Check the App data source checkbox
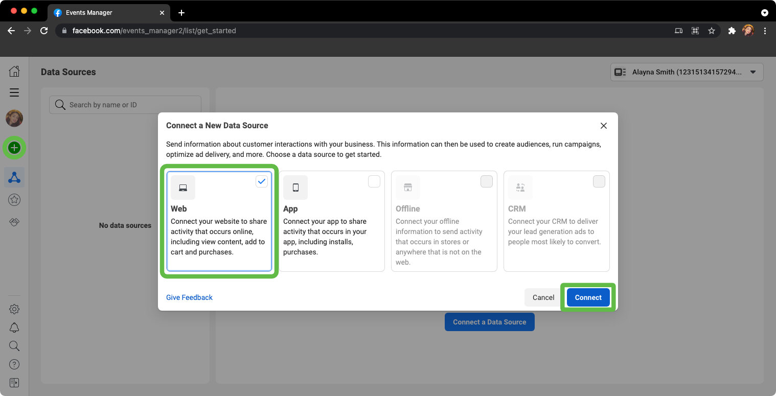Screen dimensions: 776x396 pyautogui.click(x=374, y=181)
